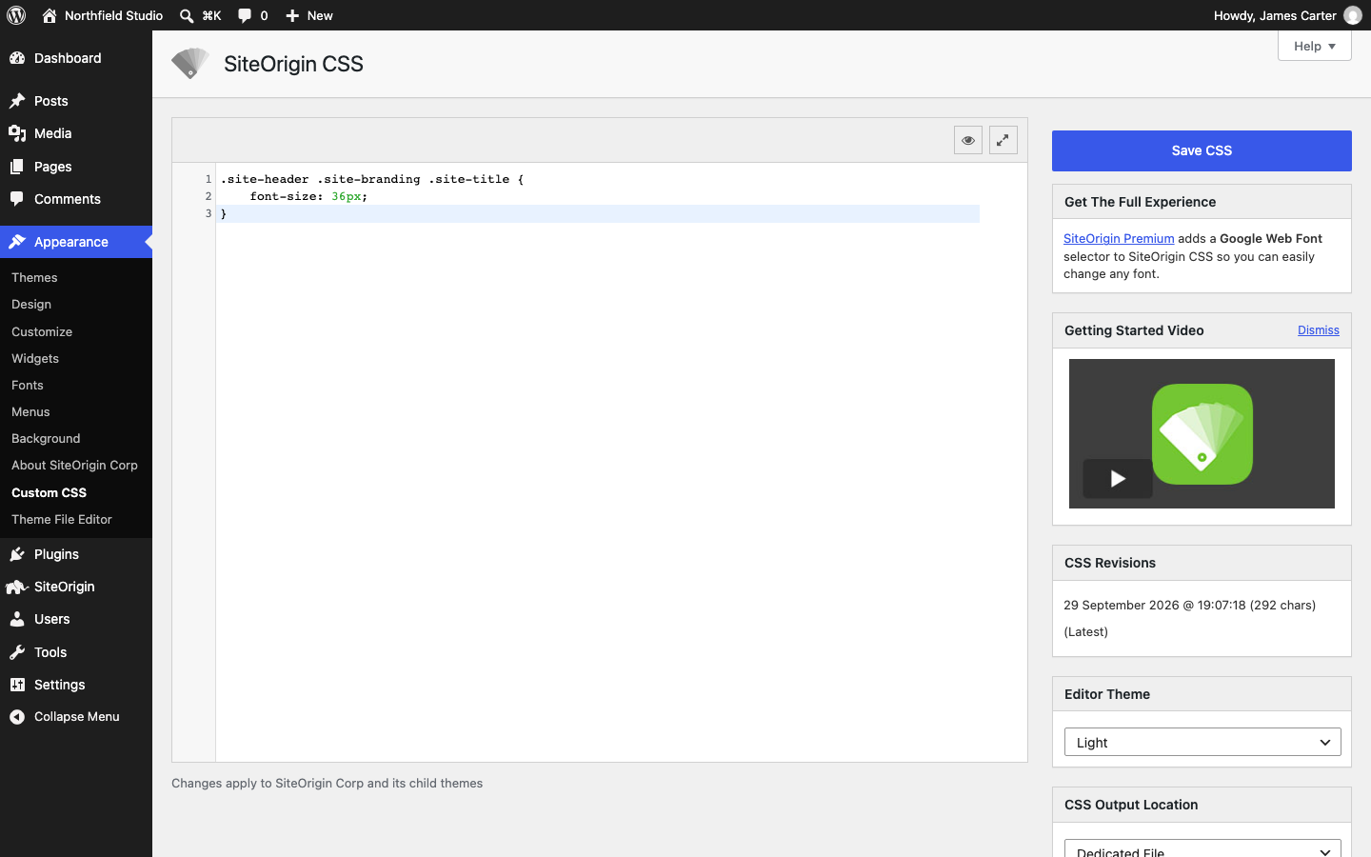1371x857 pixels.
Task: Open the comments bubble in admin bar
Action: (x=245, y=15)
